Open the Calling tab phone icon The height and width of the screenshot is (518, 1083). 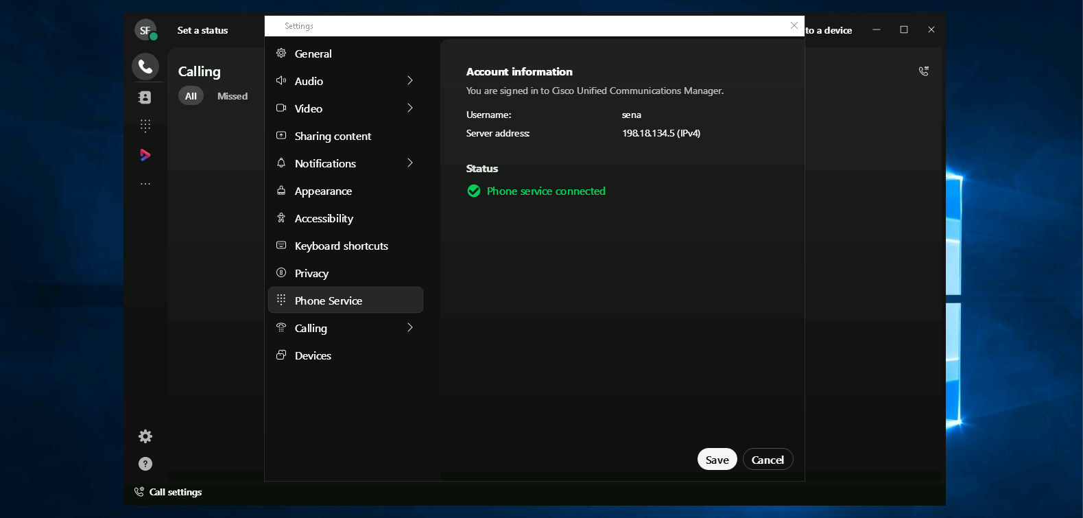pos(145,67)
